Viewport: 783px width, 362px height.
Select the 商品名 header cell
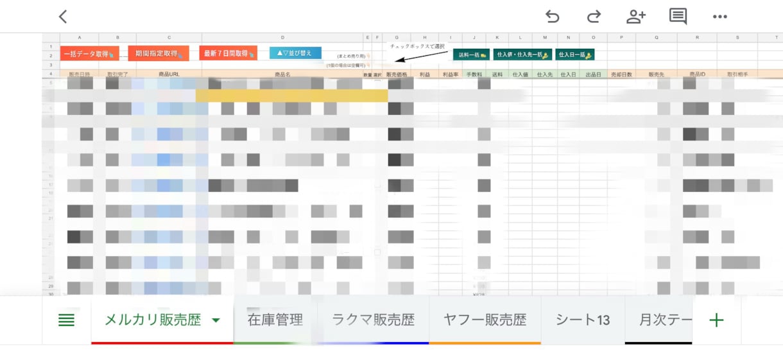(282, 74)
